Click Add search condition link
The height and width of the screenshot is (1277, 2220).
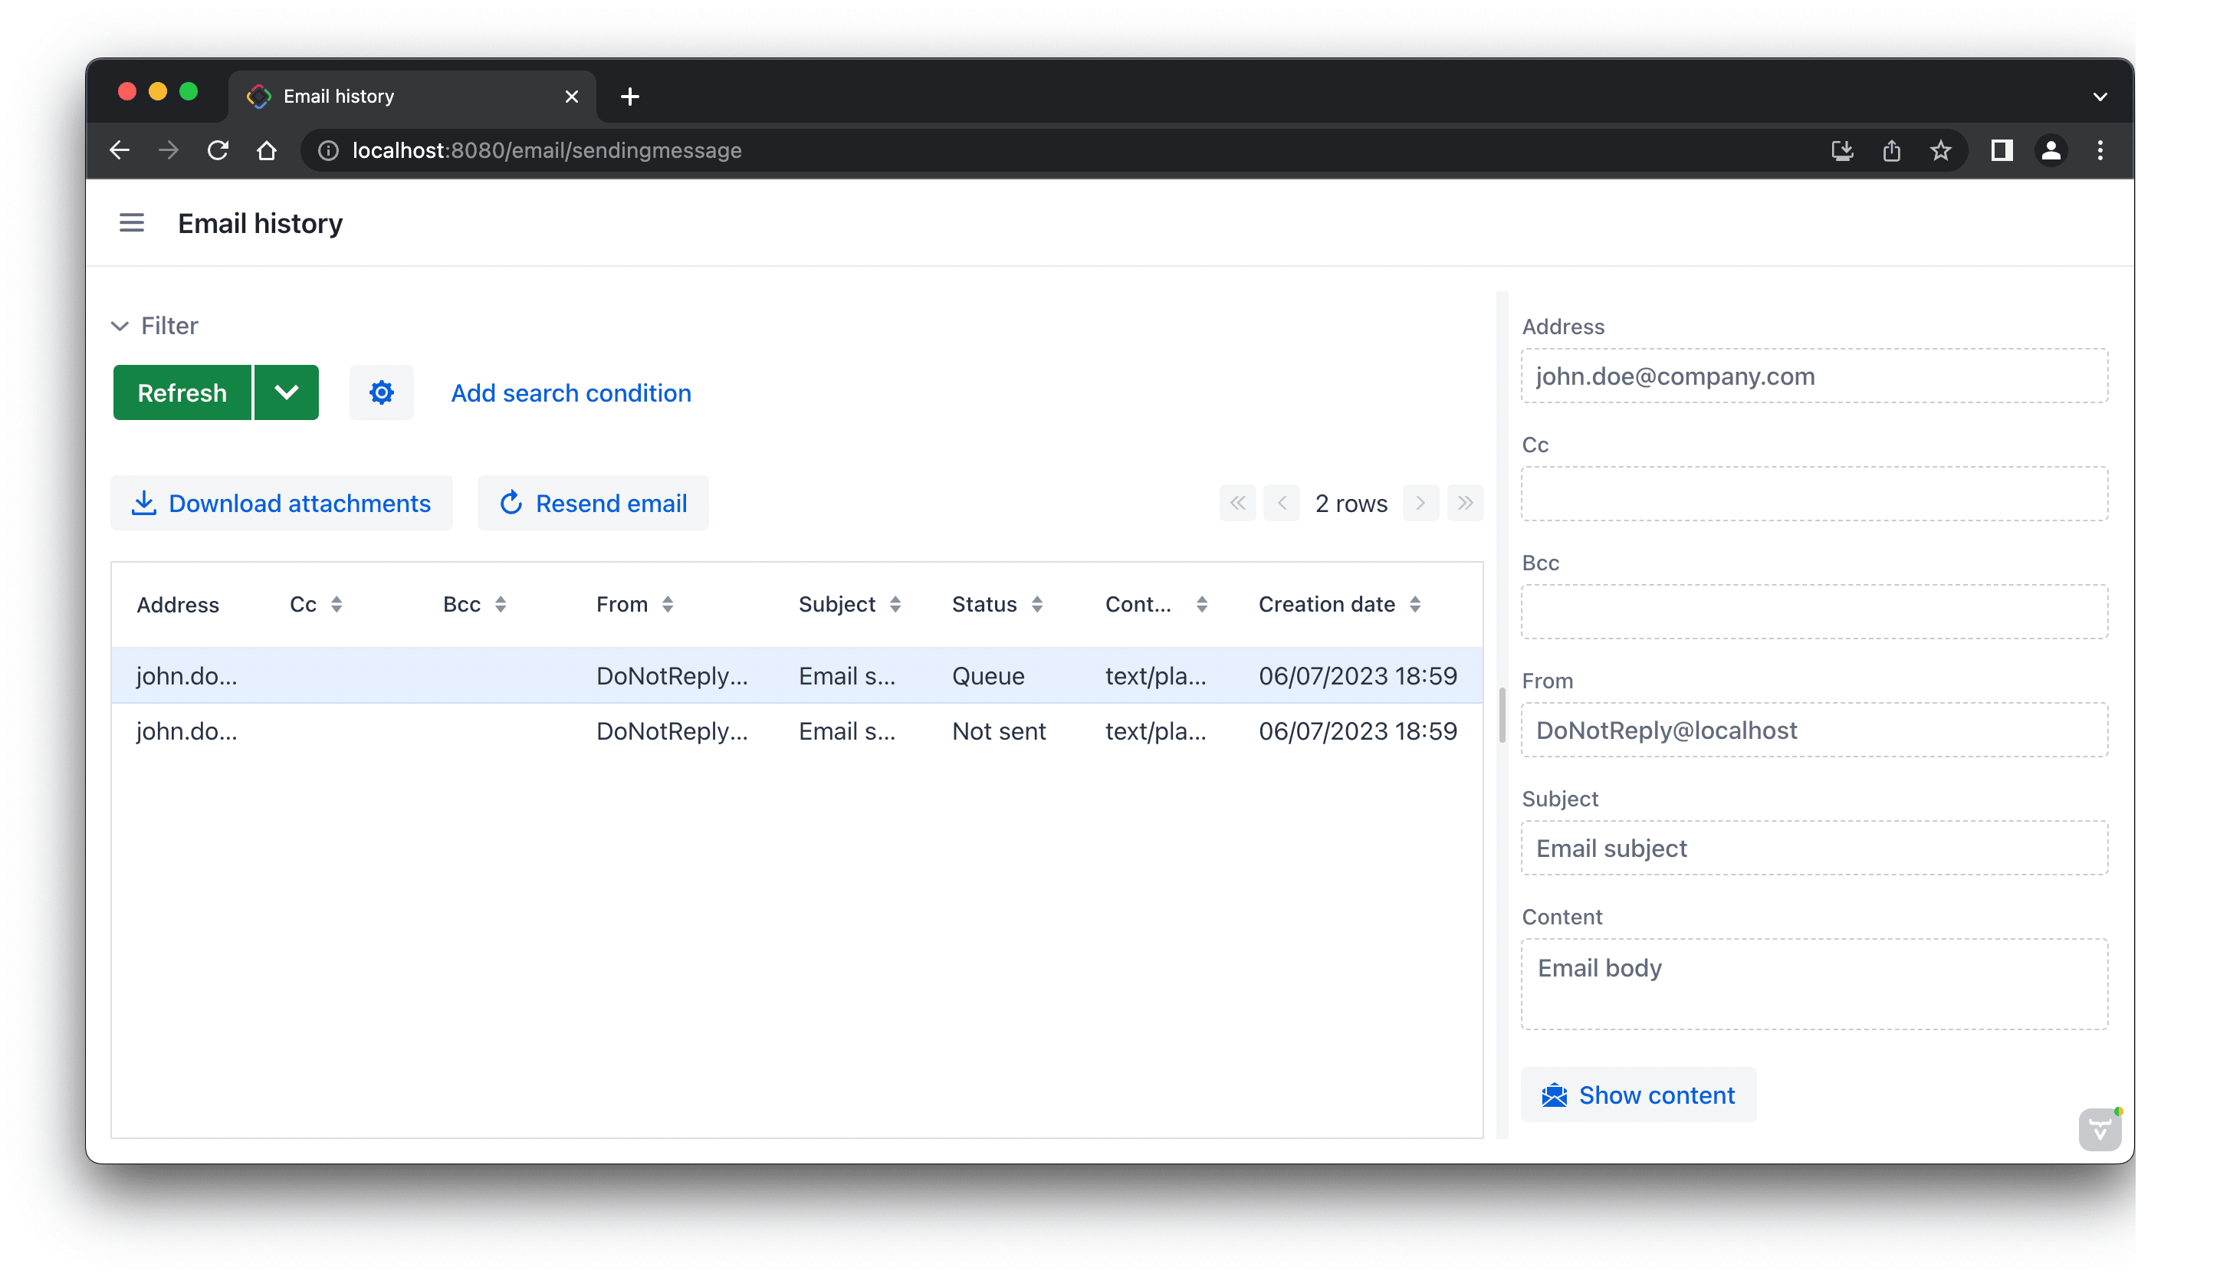(x=571, y=393)
